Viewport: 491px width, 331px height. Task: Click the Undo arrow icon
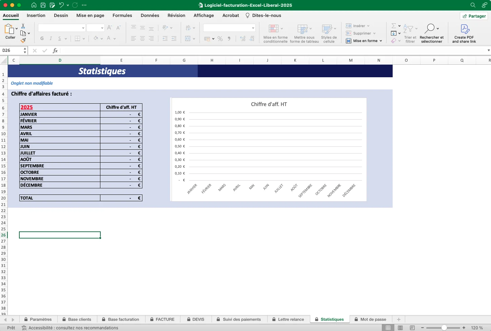point(61,5)
